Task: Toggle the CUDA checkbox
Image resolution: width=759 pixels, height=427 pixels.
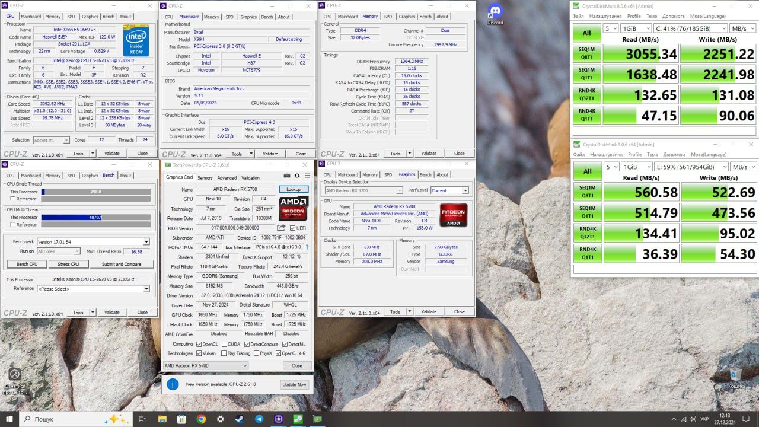Action: pyautogui.click(x=225, y=344)
